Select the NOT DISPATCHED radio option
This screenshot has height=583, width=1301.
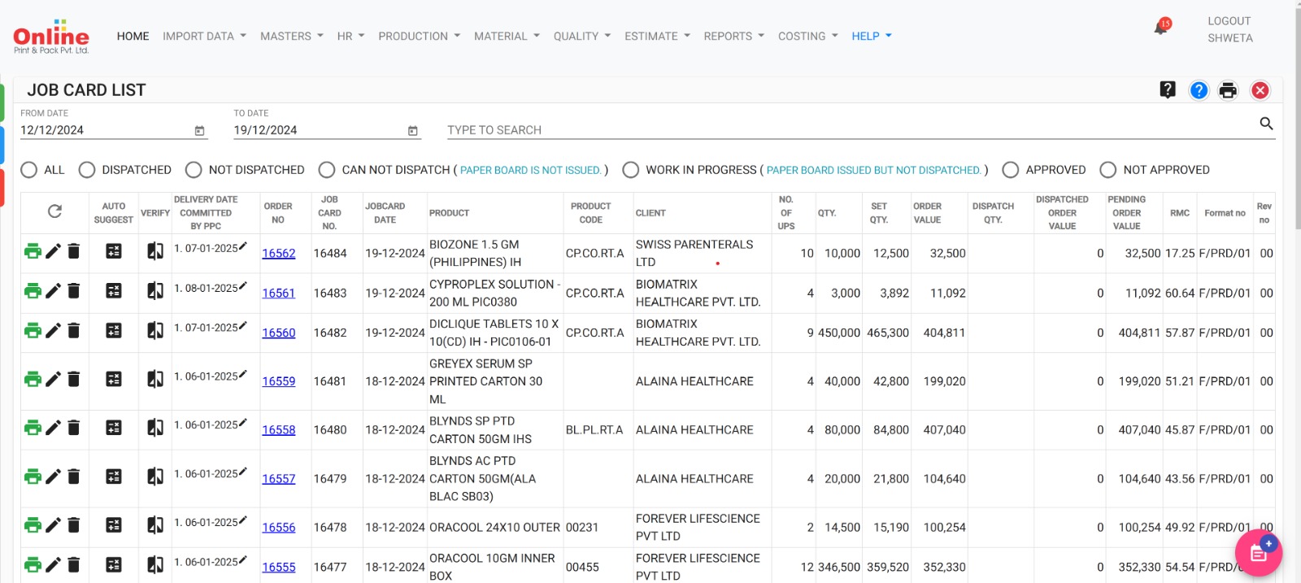tap(194, 170)
